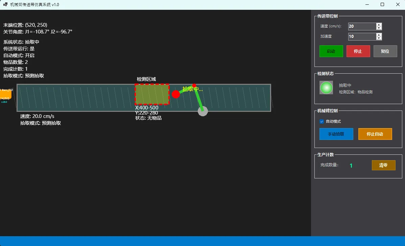The image size is (405, 246).
Task: Increase conveyor speed with up arrow
Action: 379,25
